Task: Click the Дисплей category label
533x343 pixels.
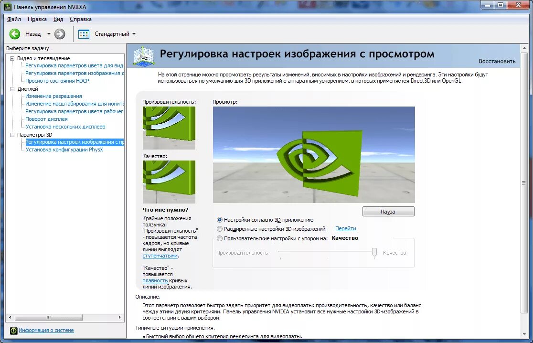Action: [x=28, y=89]
